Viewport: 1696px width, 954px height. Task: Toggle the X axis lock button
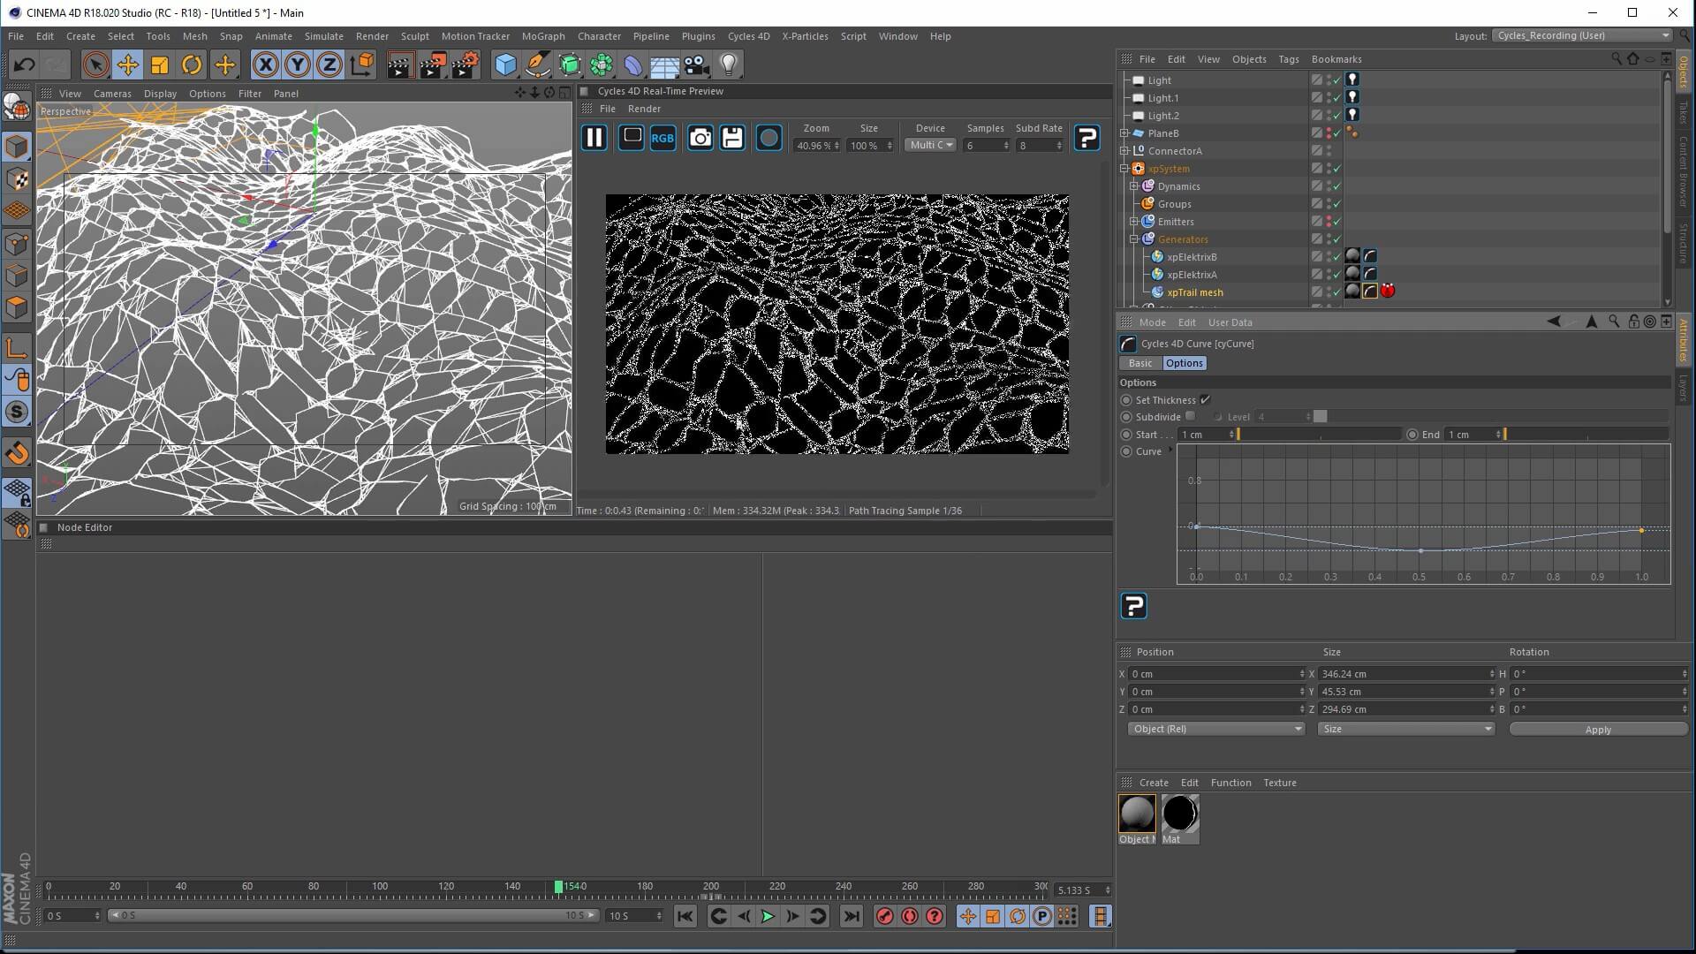point(265,64)
